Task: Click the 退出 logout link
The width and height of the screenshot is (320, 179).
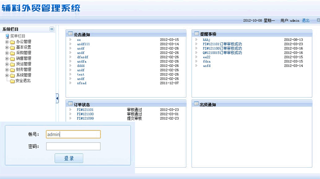Action: coord(305,20)
